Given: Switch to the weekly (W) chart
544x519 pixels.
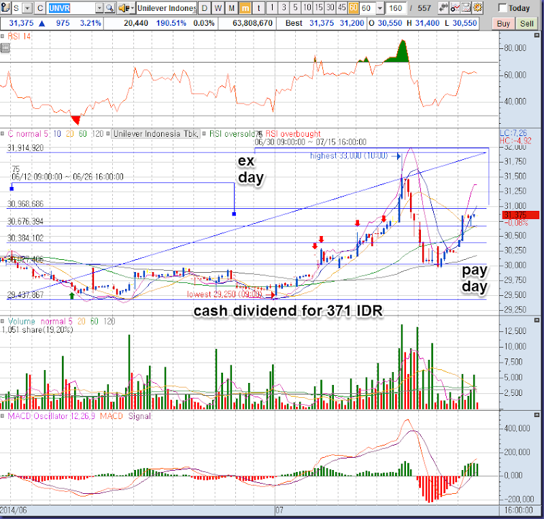Looking at the screenshot, I should coord(218,8).
